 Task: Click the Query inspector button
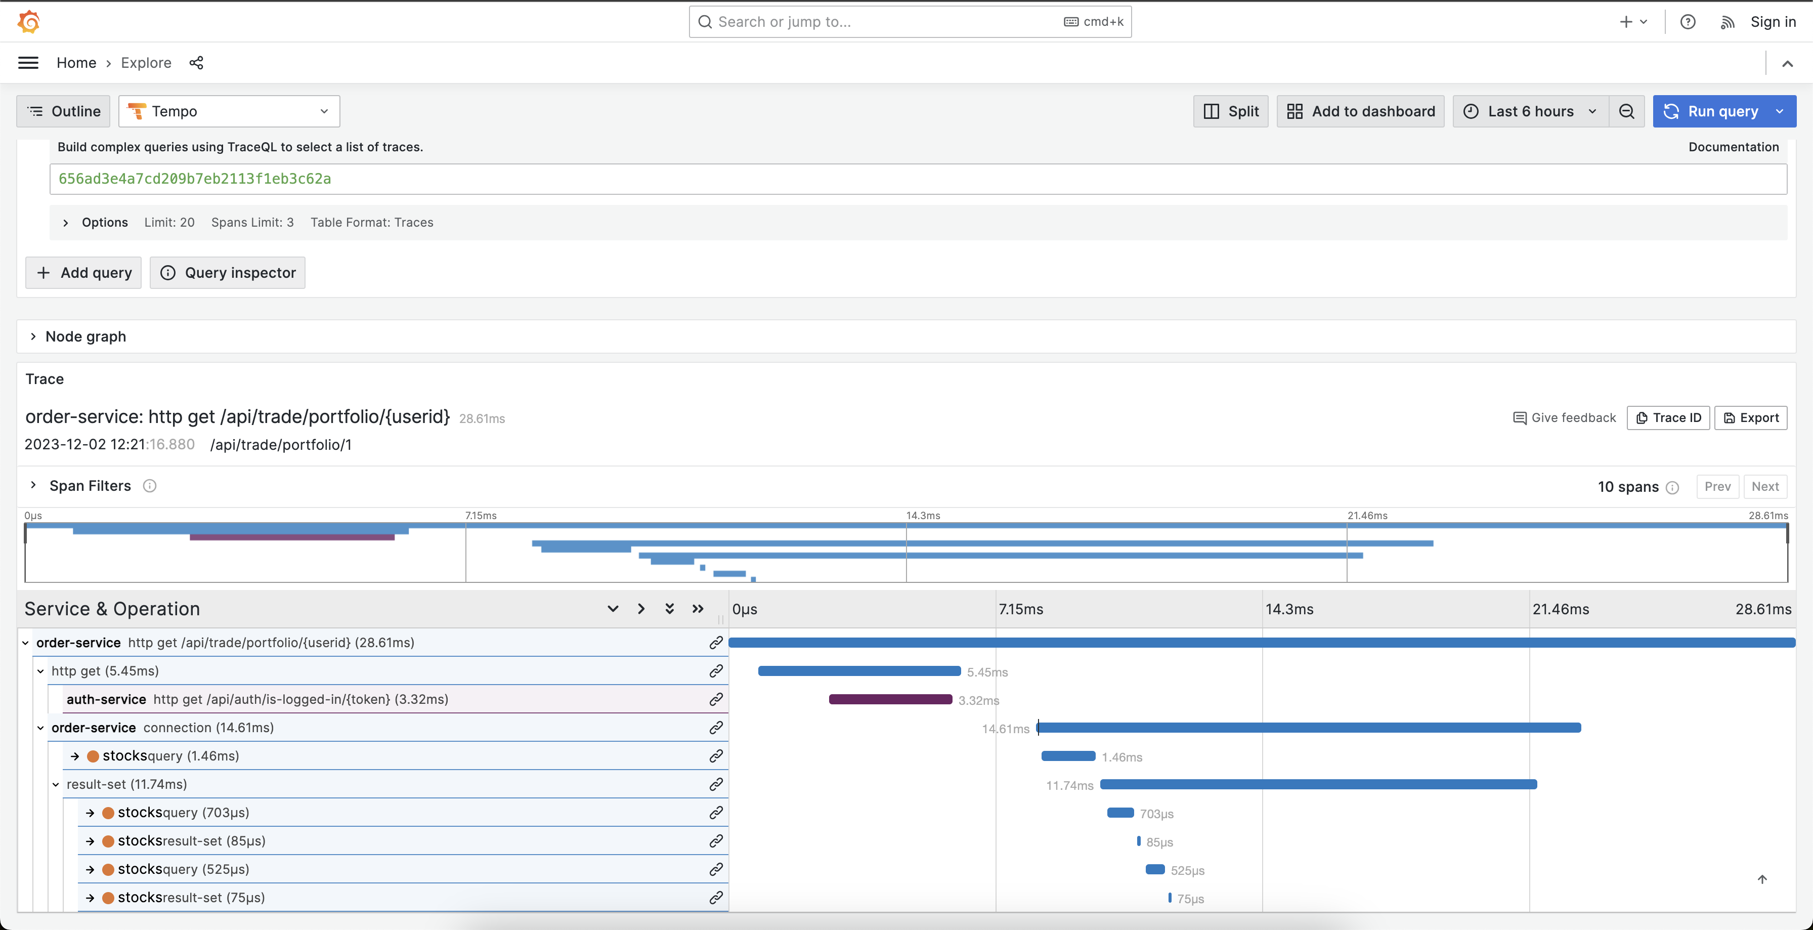point(227,272)
